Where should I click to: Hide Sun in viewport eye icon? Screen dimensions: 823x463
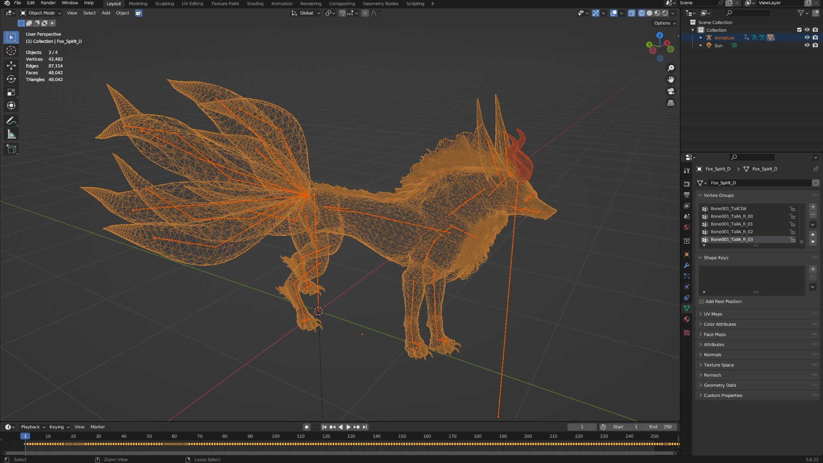[807, 45]
